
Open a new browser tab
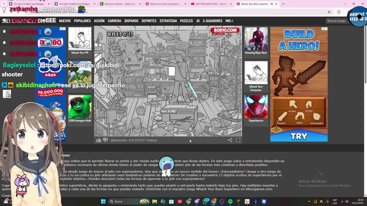tap(283, 4)
